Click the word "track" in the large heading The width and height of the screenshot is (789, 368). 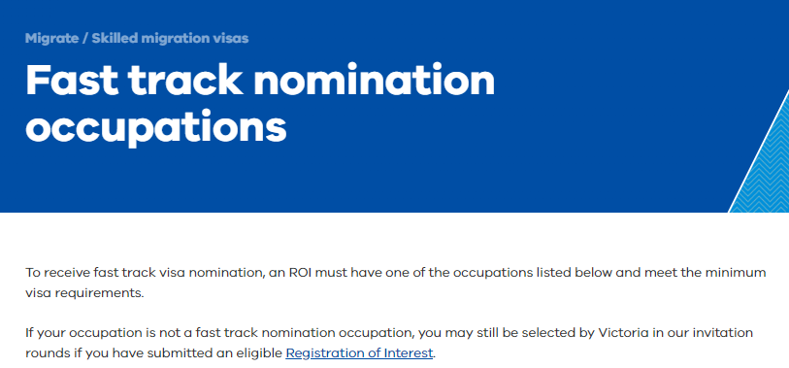tap(184, 81)
